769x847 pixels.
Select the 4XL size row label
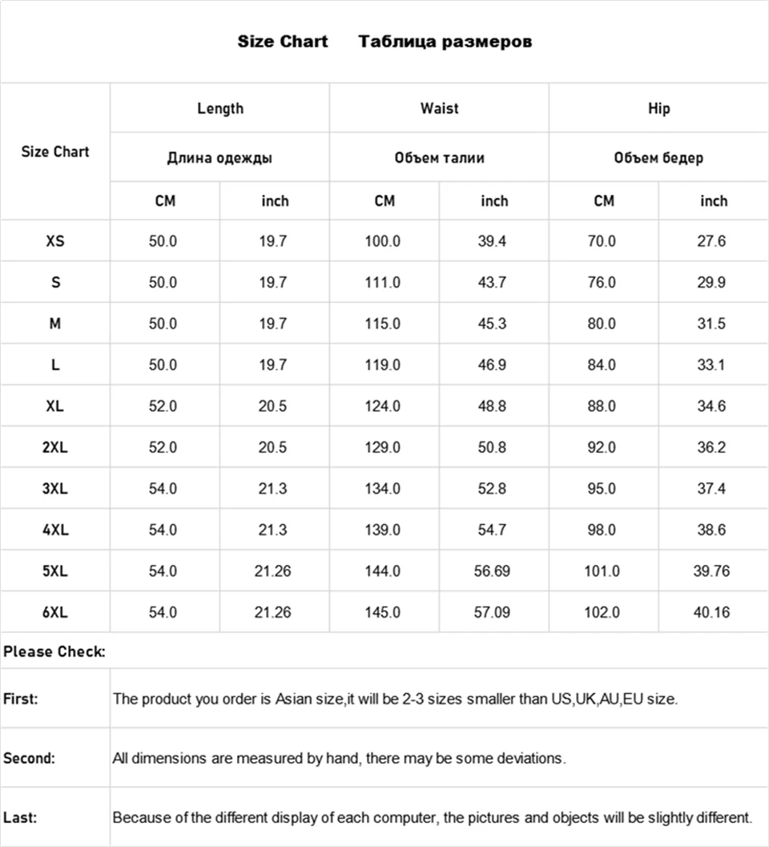point(55,530)
